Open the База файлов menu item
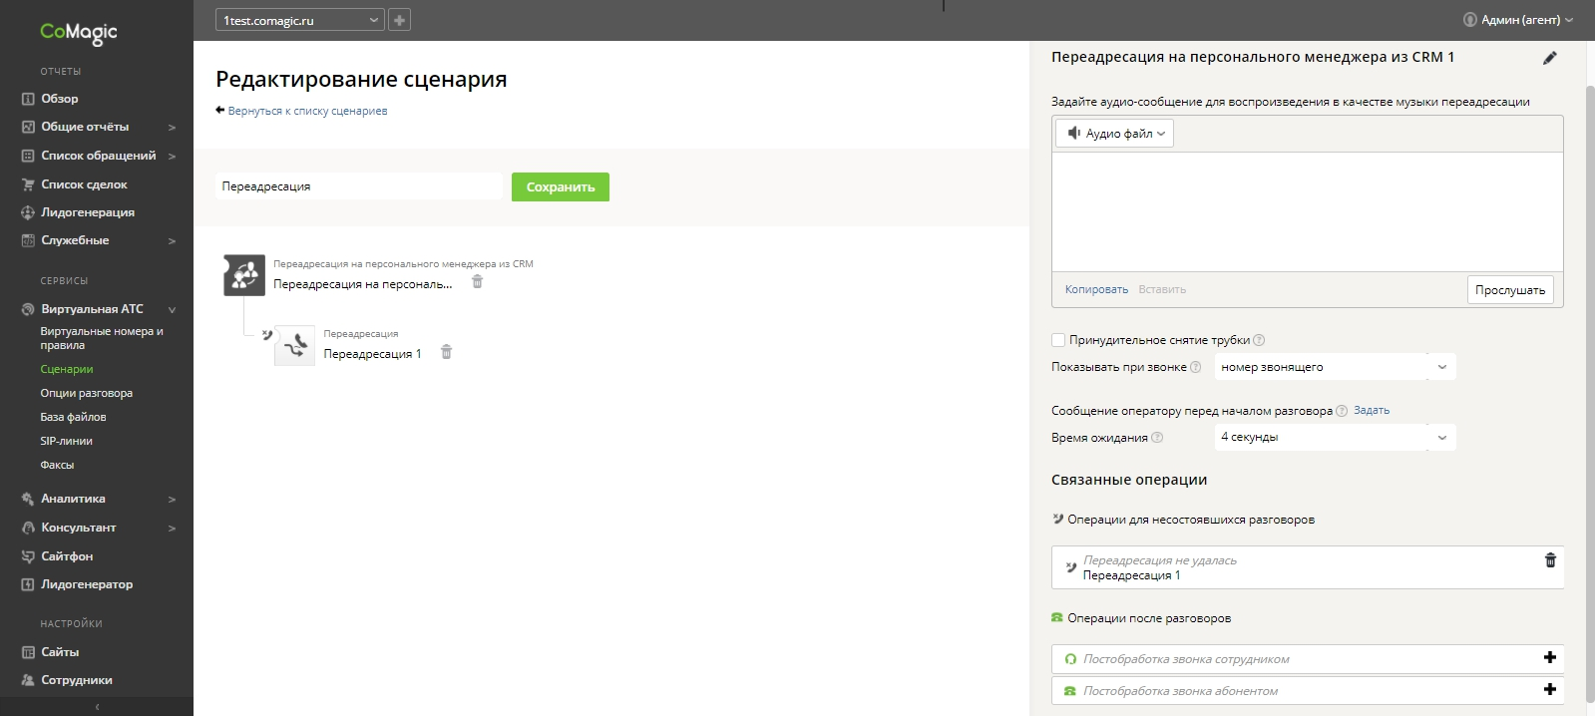The height and width of the screenshot is (716, 1595). point(73,417)
